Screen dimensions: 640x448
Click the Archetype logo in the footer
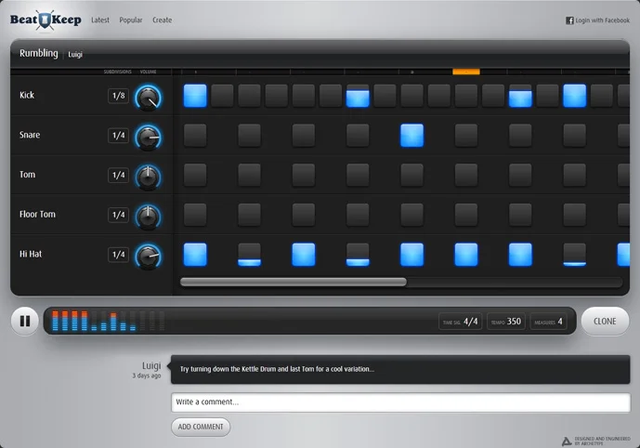click(x=567, y=441)
